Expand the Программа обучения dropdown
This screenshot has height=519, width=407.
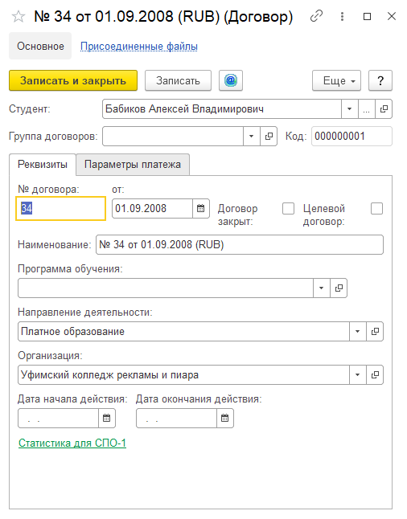tap(322, 288)
